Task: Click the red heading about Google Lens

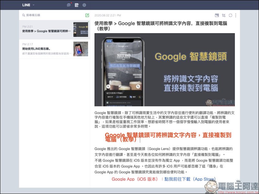Action: pos(168,137)
